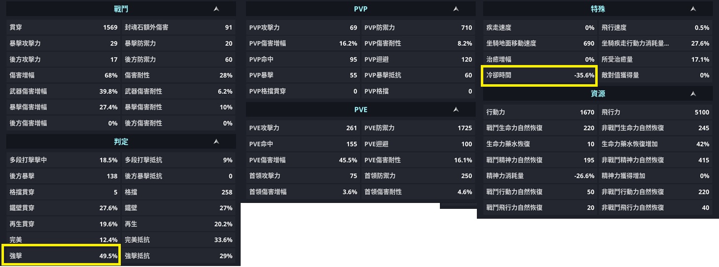Viewport: 719px width, 267px height.
Task: Click the 行動力 1670 stat row
Action: [540, 112]
